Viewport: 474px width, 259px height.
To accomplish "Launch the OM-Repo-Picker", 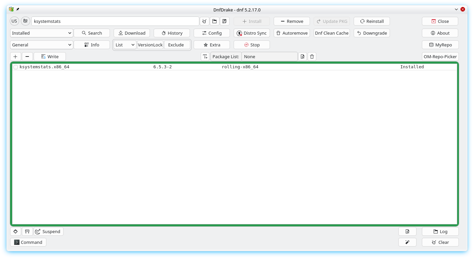I will 440,57.
